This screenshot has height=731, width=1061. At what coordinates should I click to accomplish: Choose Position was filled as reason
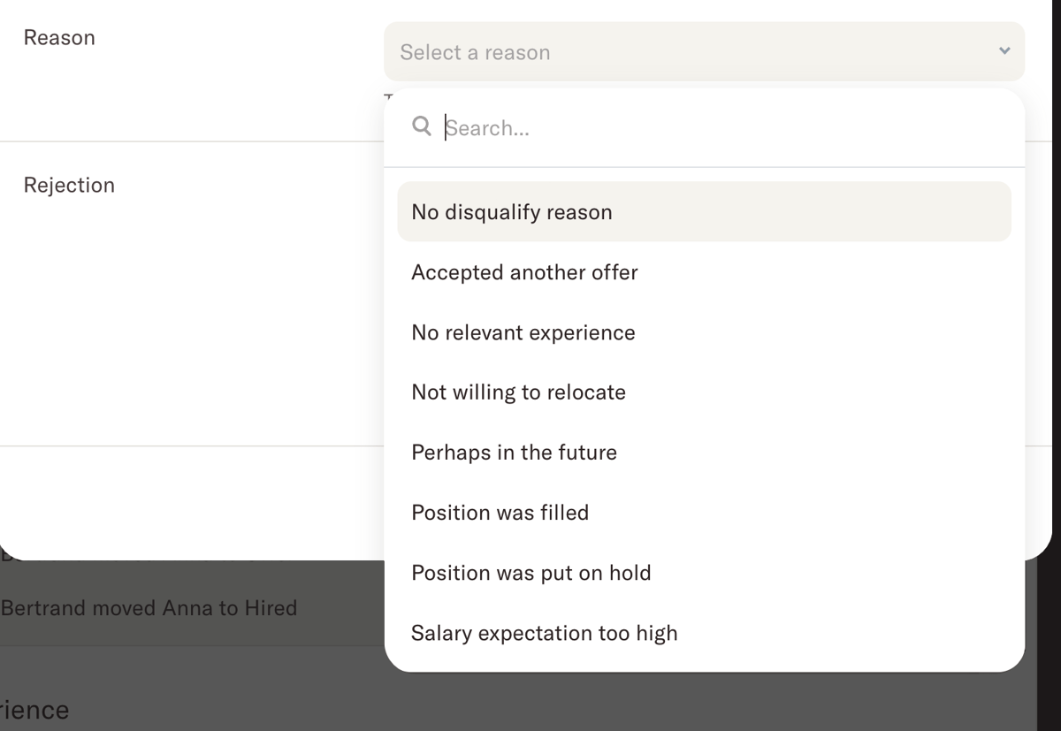tap(500, 513)
